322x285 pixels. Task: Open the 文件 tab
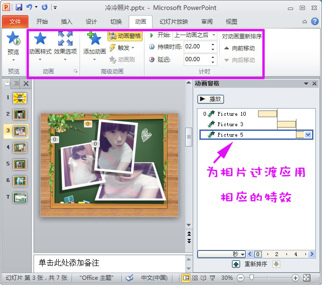pyautogui.click(x=15, y=22)
